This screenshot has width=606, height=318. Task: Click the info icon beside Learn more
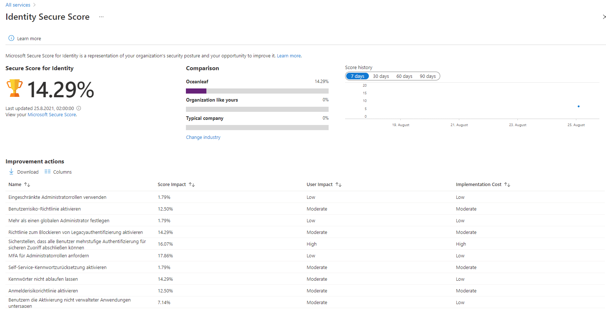tap(11, 38)
